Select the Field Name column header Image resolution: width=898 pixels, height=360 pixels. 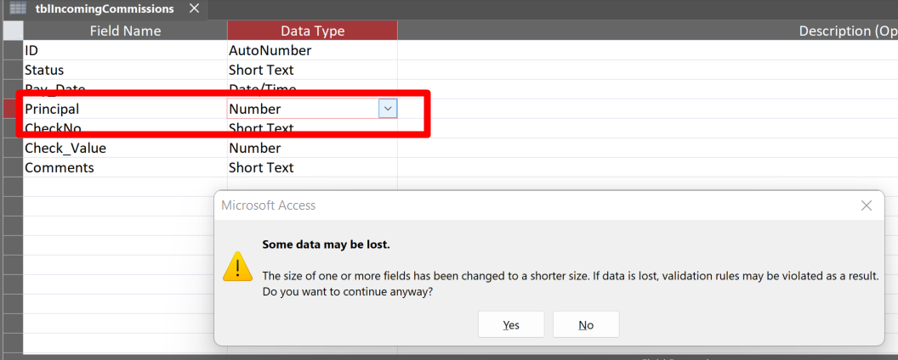[125, 31]
